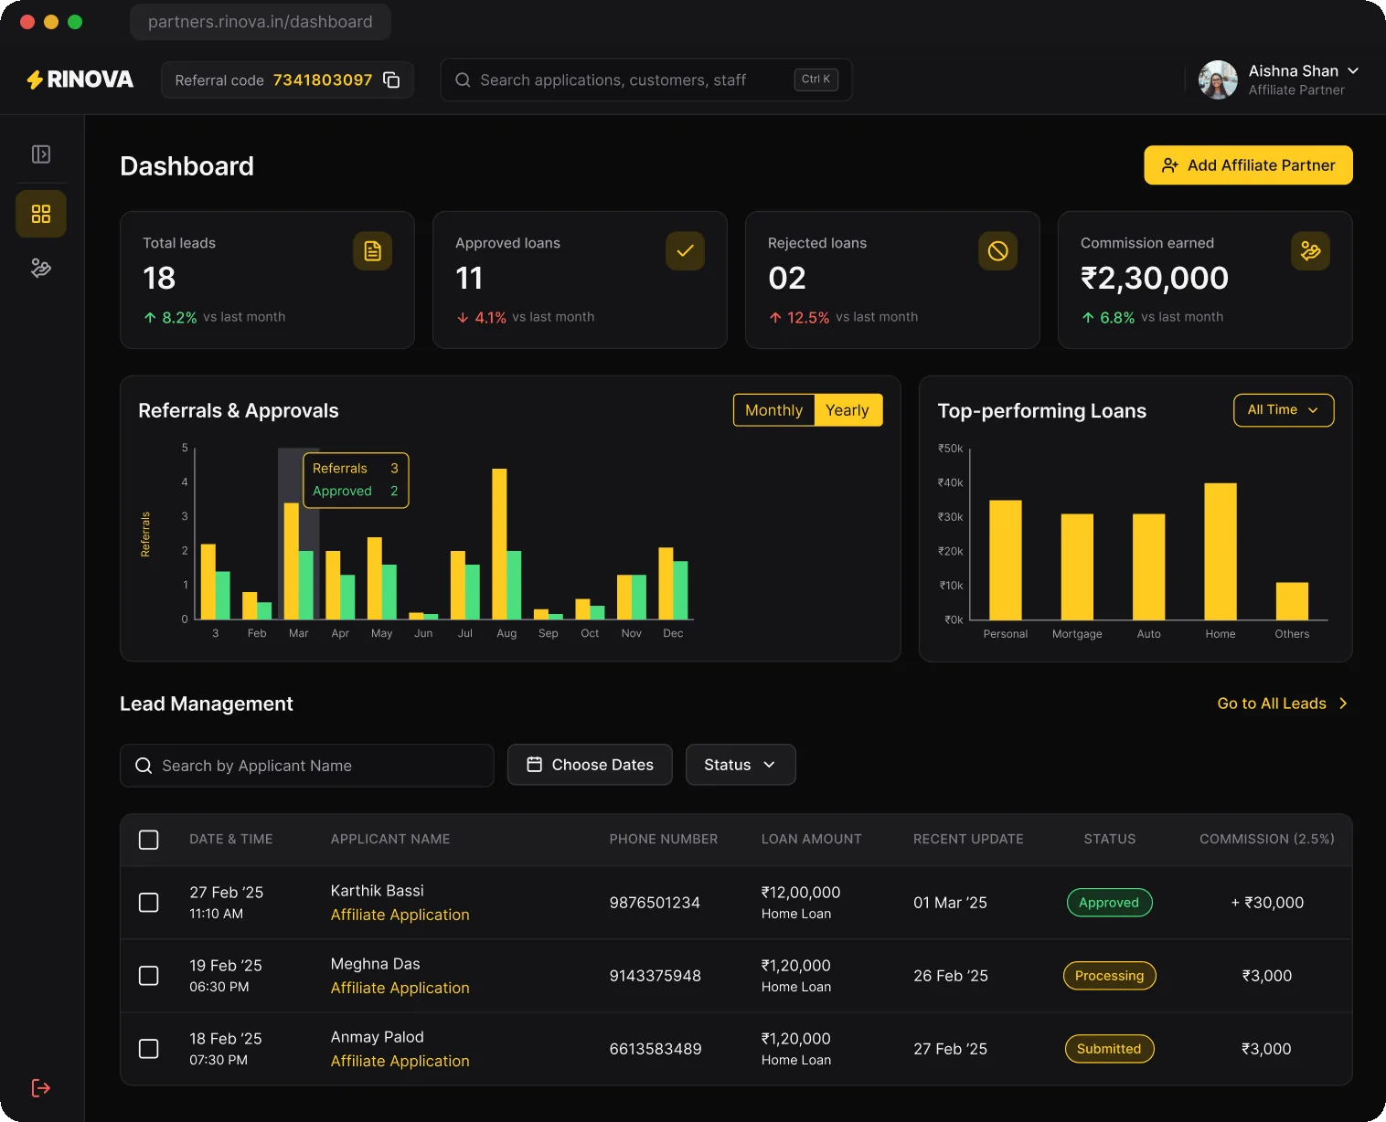Switch chart to Yearly view
This screenshot has height=1122, width=1386.
848,410
